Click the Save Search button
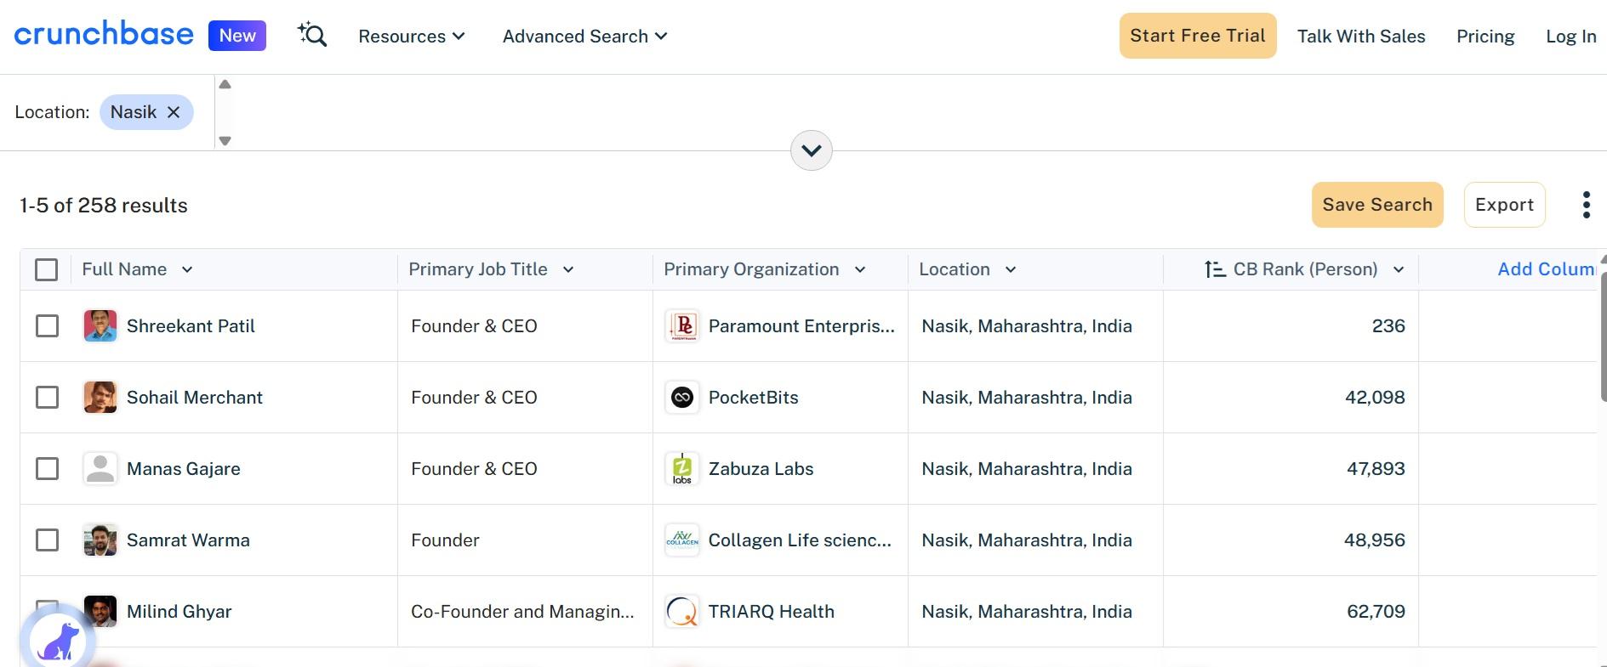1607x667 pixels. [1377, 205]
